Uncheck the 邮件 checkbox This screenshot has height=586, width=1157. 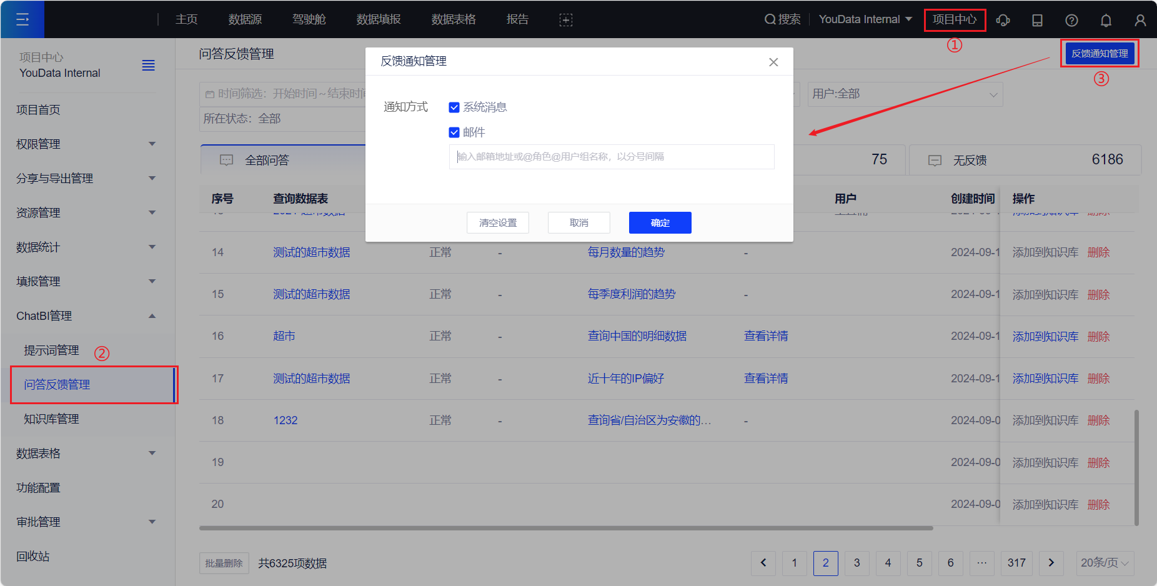click(454, 132)
